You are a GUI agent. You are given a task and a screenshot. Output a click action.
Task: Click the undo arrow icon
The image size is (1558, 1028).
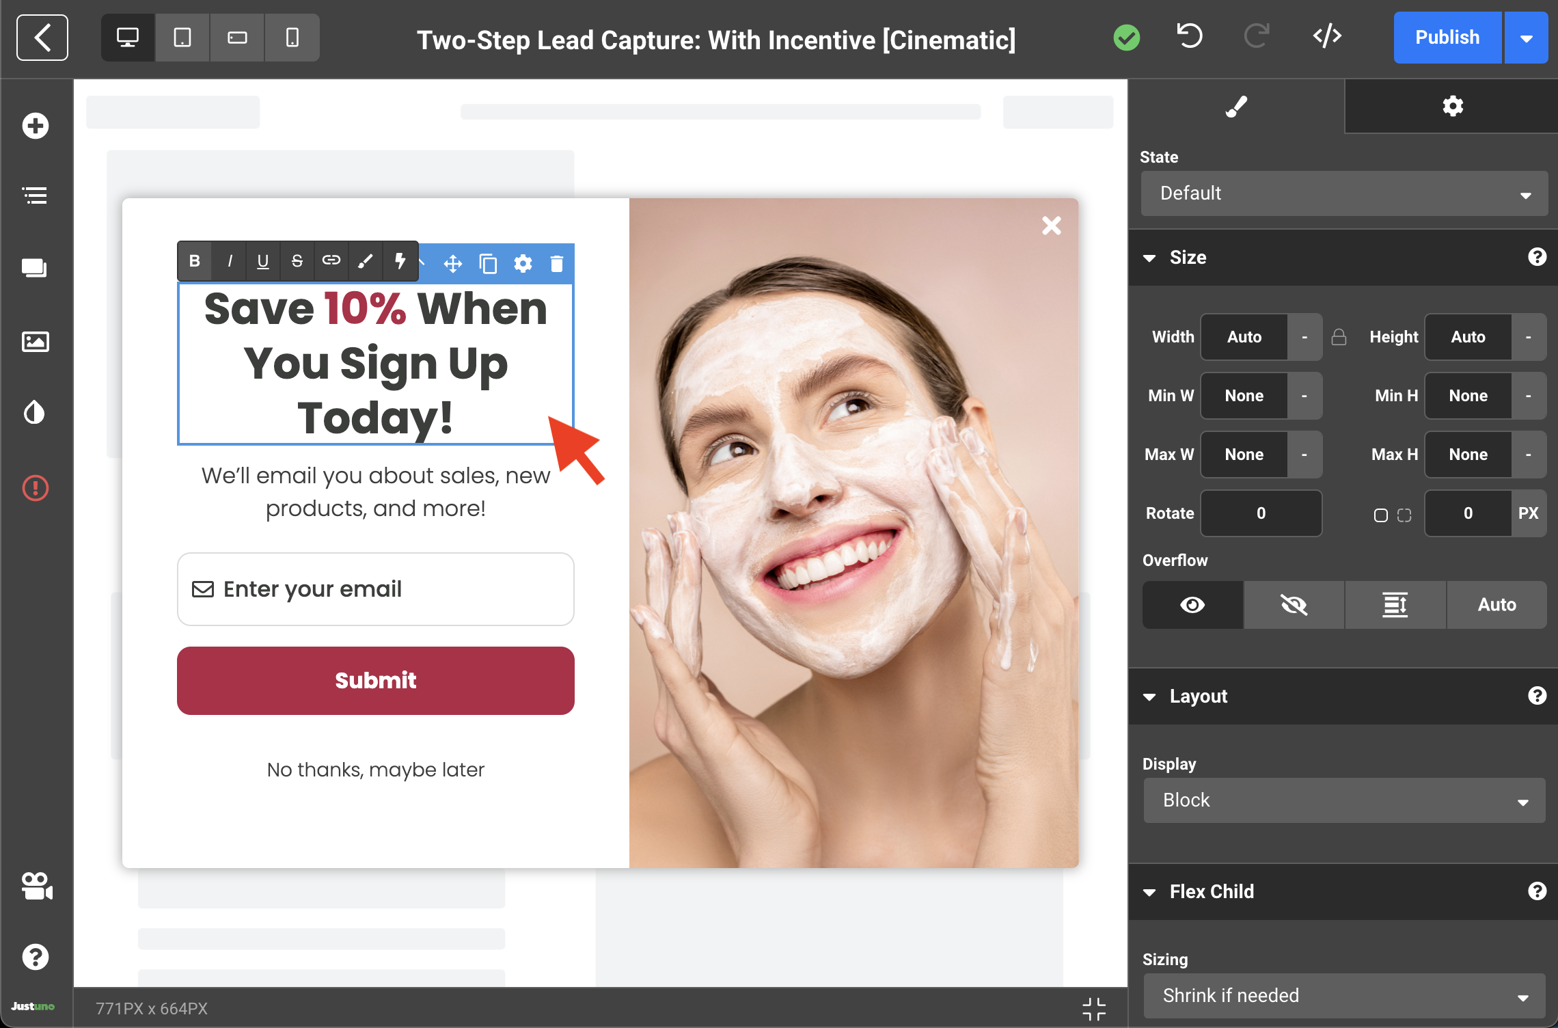click(1190, 36)
